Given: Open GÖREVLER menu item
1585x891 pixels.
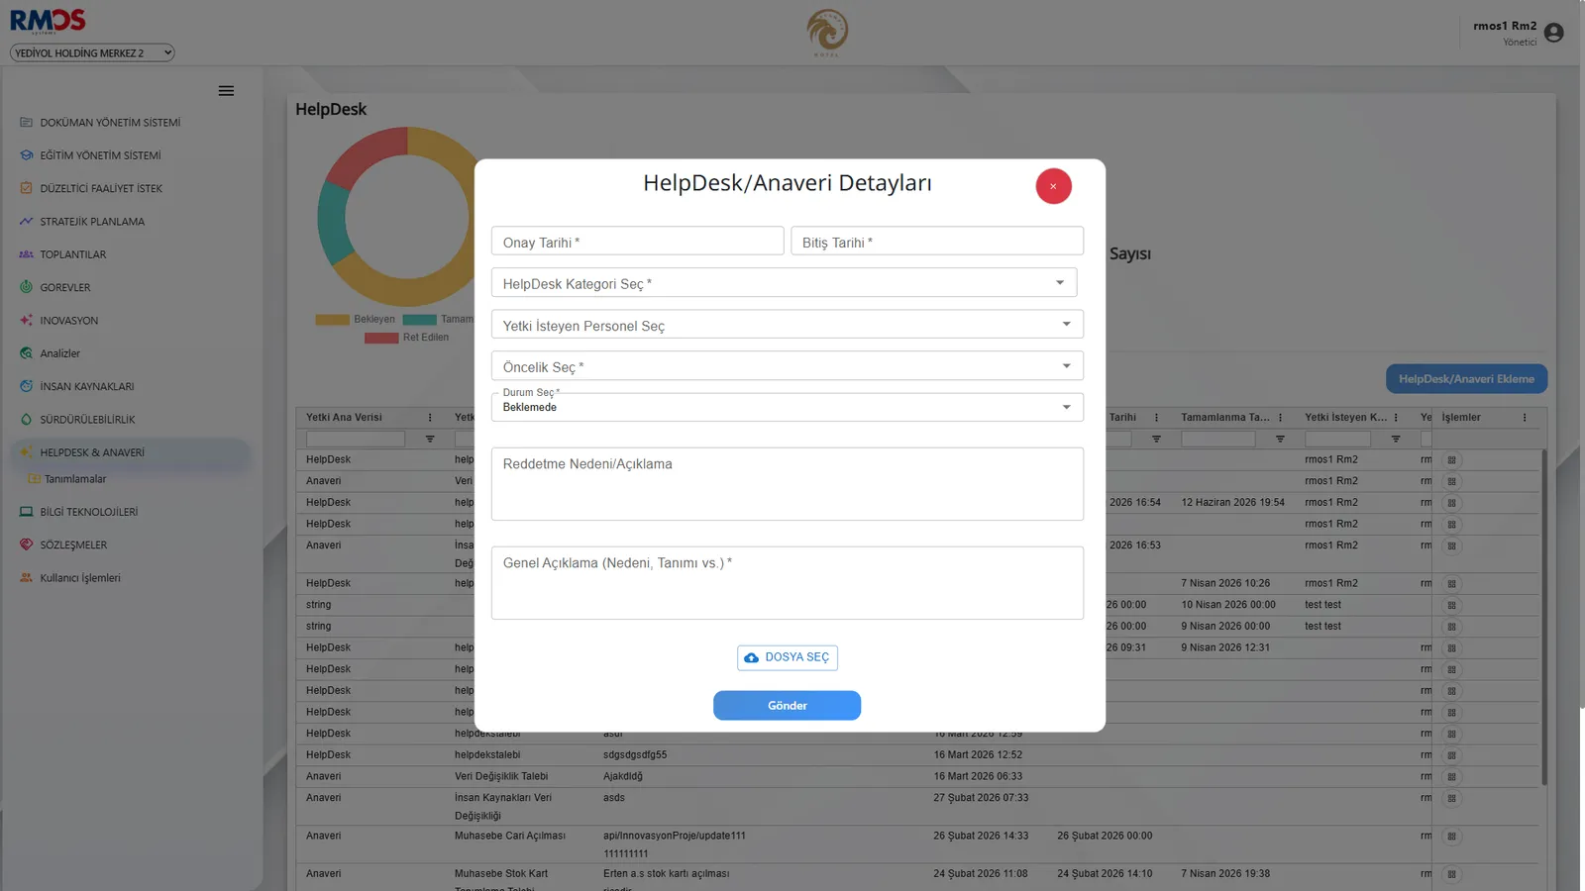Looking at the screenshot, I should 64,287.
